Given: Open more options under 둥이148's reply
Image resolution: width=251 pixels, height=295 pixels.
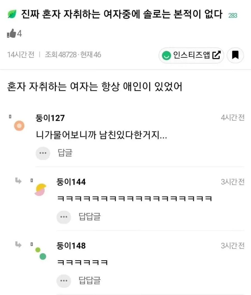Looking at the screenshot, I should (64, 280).
